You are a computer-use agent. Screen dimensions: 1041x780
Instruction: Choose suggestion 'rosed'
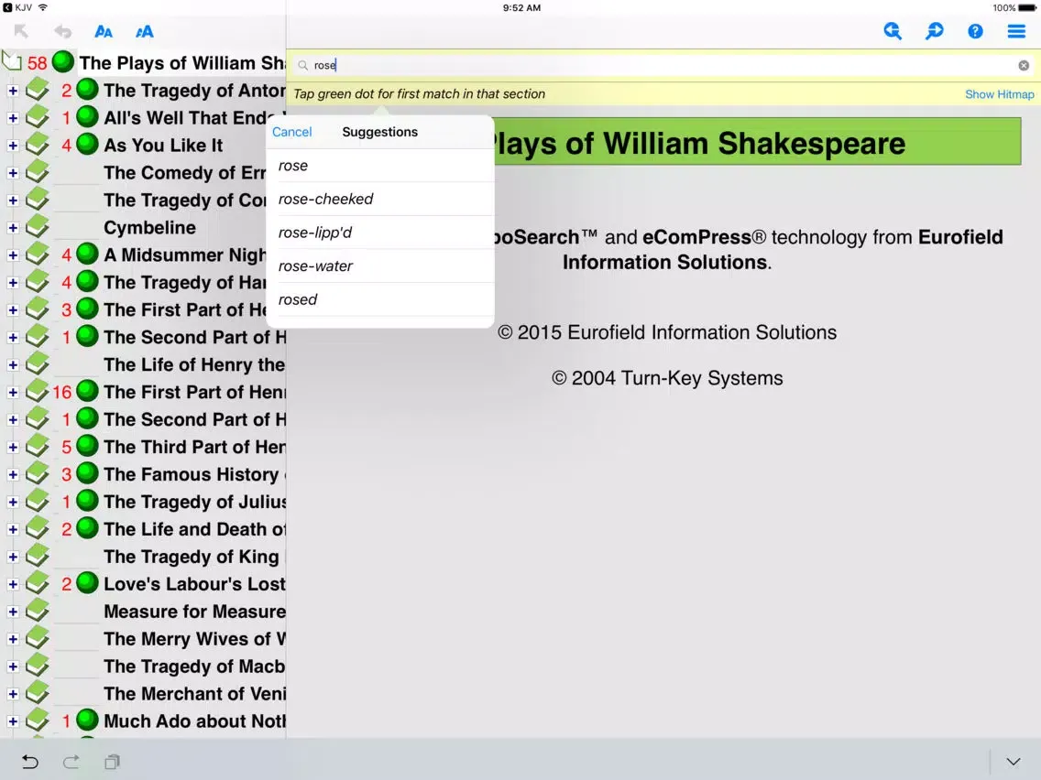[380, 299]
